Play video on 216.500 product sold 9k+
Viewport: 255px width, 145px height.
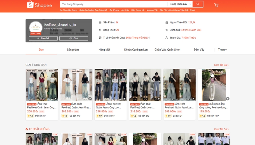[x=124, y=99]
